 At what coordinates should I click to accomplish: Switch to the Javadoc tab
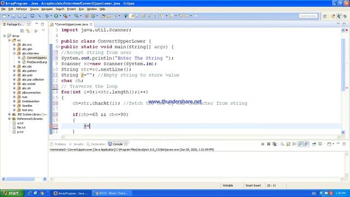click(x=76, y=144)
